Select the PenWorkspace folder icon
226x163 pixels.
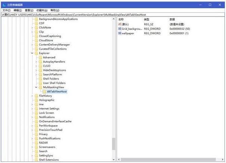(36, 126)
